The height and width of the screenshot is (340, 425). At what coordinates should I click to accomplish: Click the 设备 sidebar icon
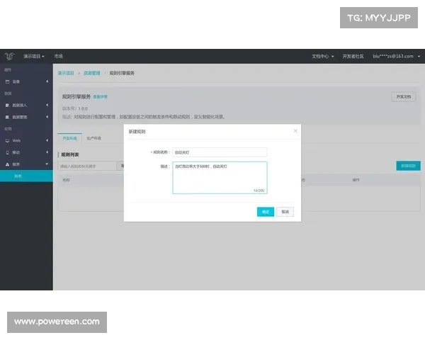tap(7, 82)
